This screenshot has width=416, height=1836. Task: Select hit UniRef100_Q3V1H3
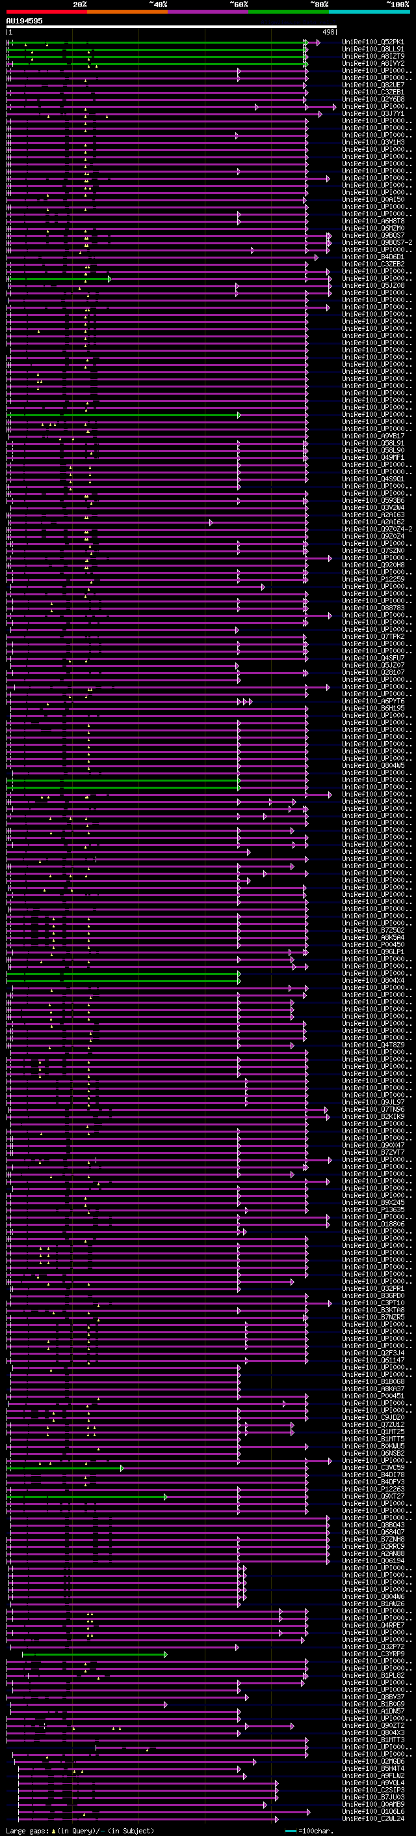click(x=373, y=142)
